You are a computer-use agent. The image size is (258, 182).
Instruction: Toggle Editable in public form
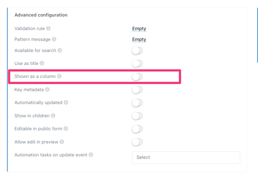tap(137, 129)
